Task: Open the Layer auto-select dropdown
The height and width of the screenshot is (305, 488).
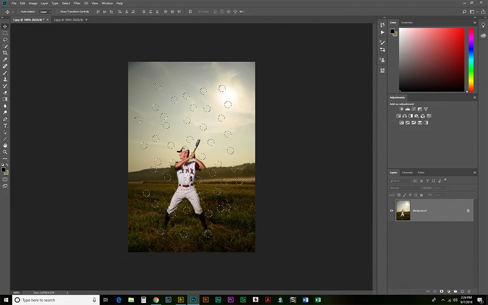Action: coord(45,12)
